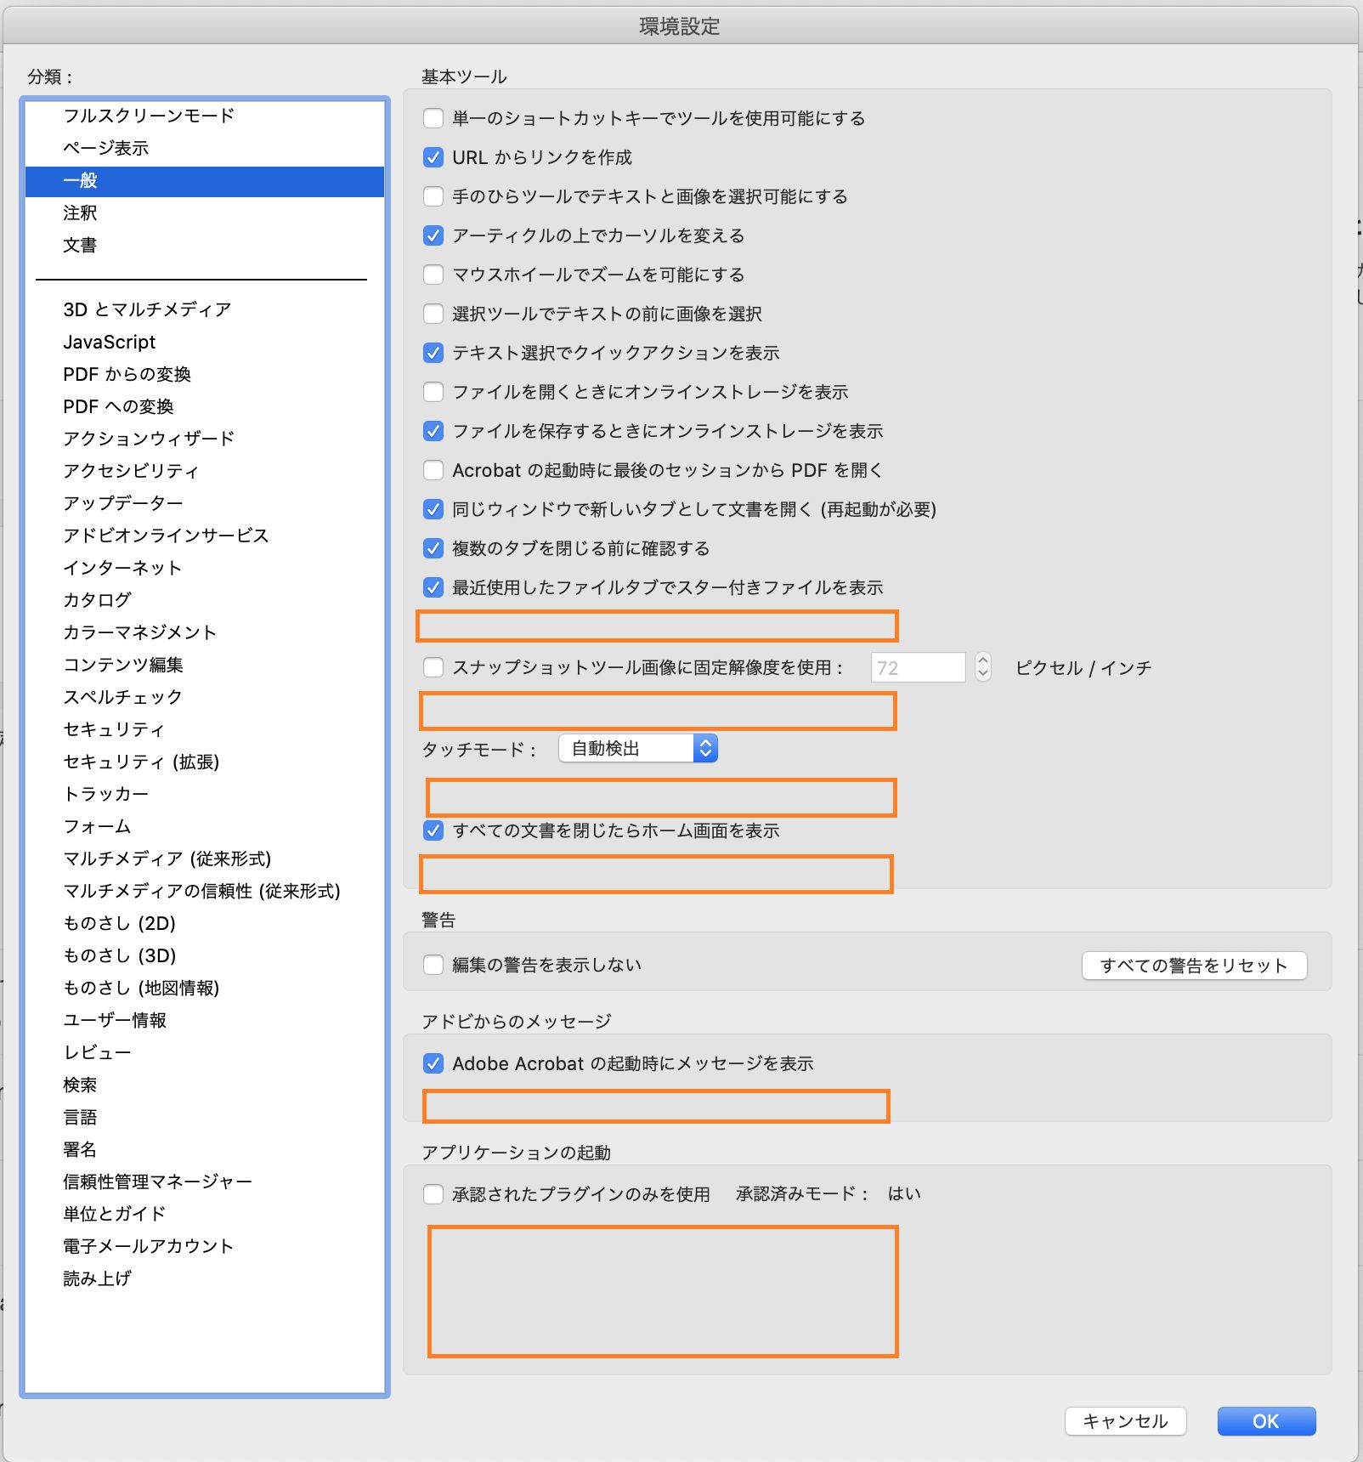The height and width of the screenshot is (1462, 1363).
Task: Open the タッチモード dropdown
Action: [636, 748]
